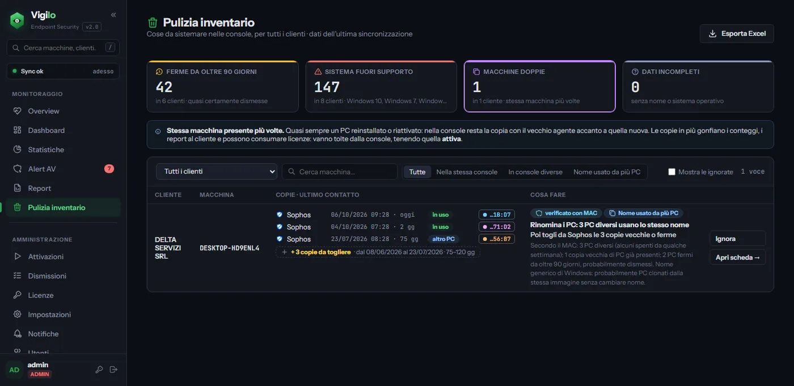Click Ignora for DESKTOP-HD9ENL4
The width and height of the screenshot is (794, 386).
(737, 239)
